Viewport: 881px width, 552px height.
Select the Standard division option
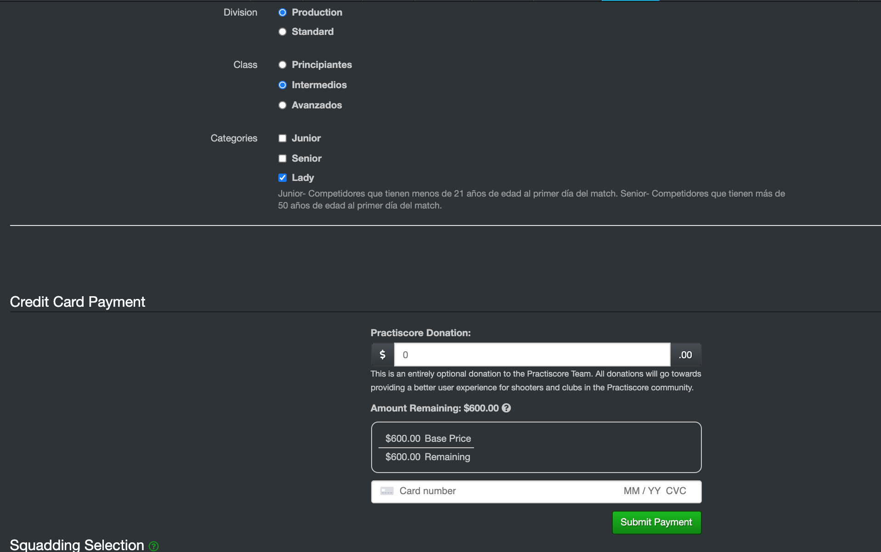[282, 32]
